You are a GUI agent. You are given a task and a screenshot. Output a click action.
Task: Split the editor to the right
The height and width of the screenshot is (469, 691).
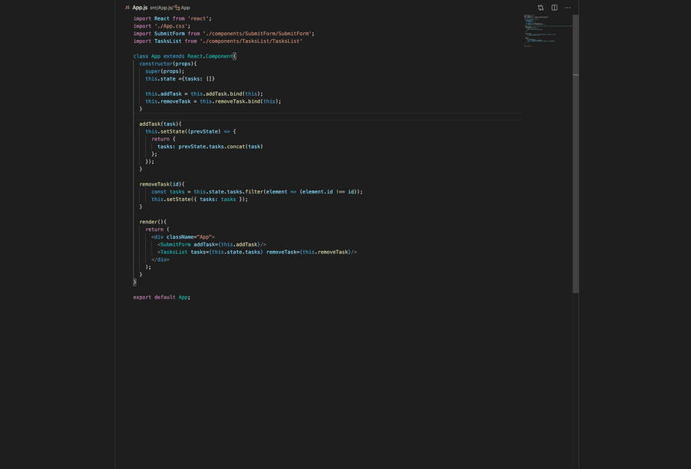click(x=554, y=8)
